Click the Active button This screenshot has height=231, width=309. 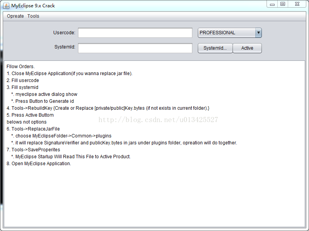tap(247, 48)
